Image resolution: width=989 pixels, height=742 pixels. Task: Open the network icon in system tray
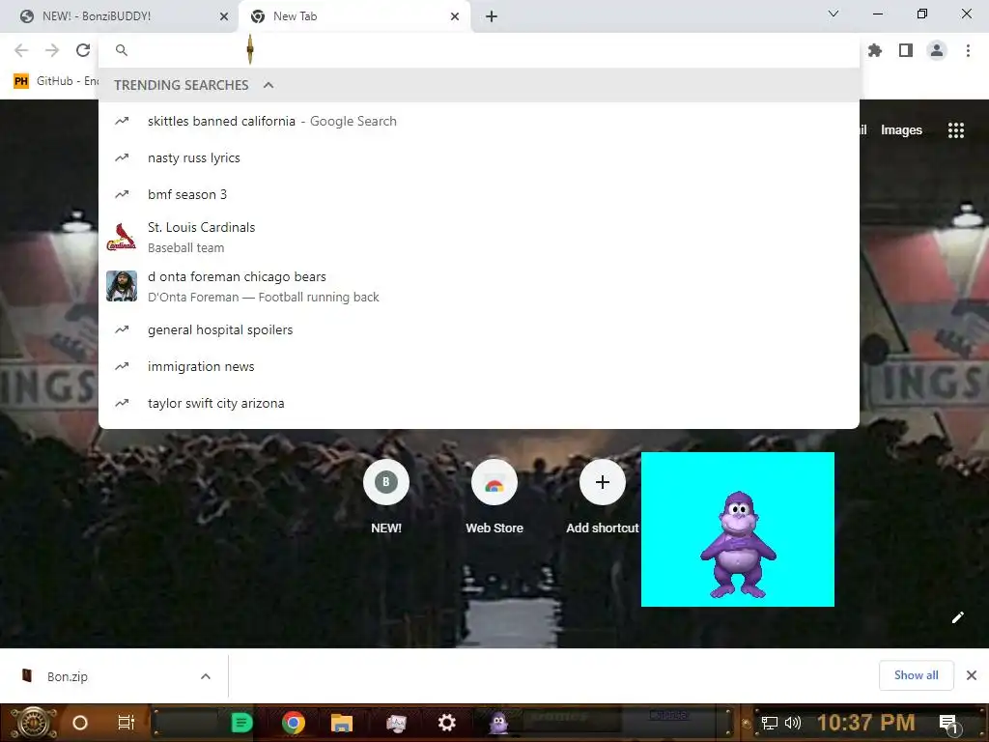click(770, 723)
